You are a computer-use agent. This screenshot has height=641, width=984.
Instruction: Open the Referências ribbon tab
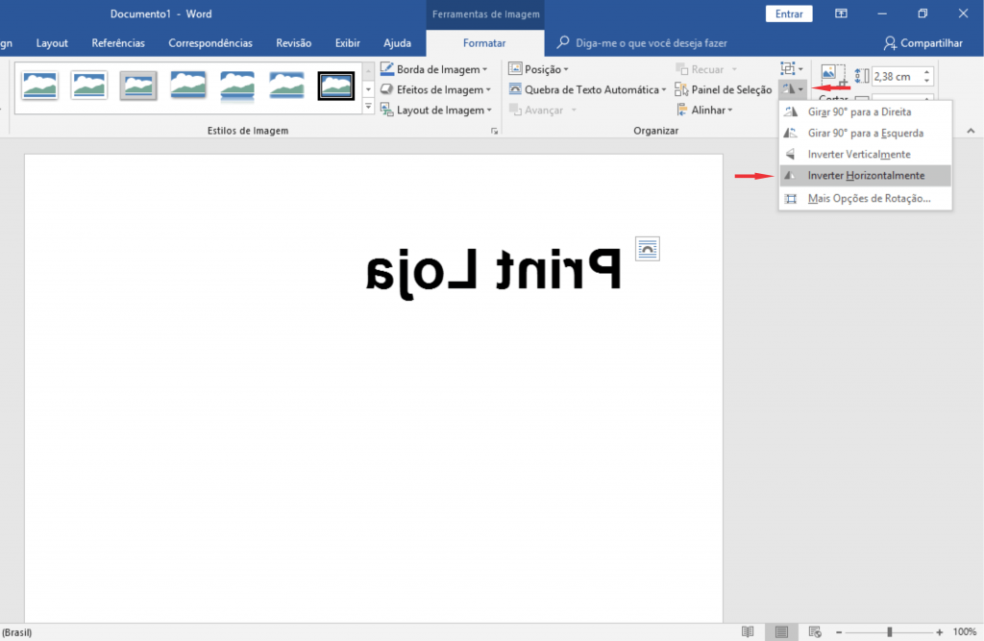118,43
